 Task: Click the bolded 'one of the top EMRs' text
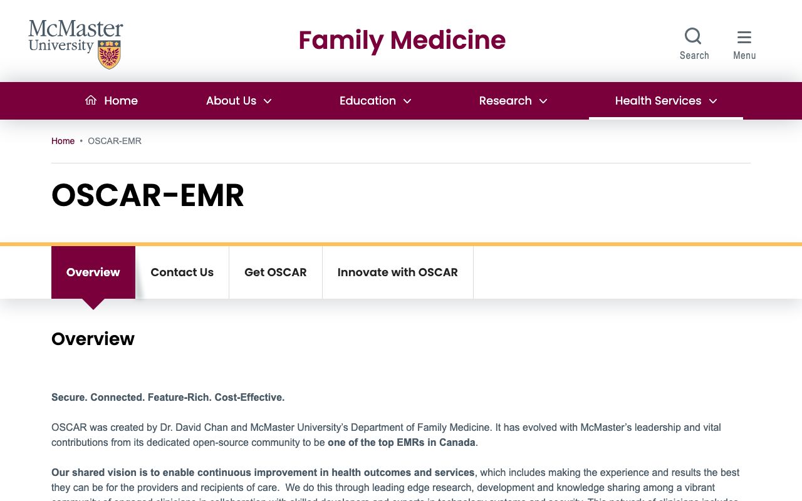[x=402, y=442]
